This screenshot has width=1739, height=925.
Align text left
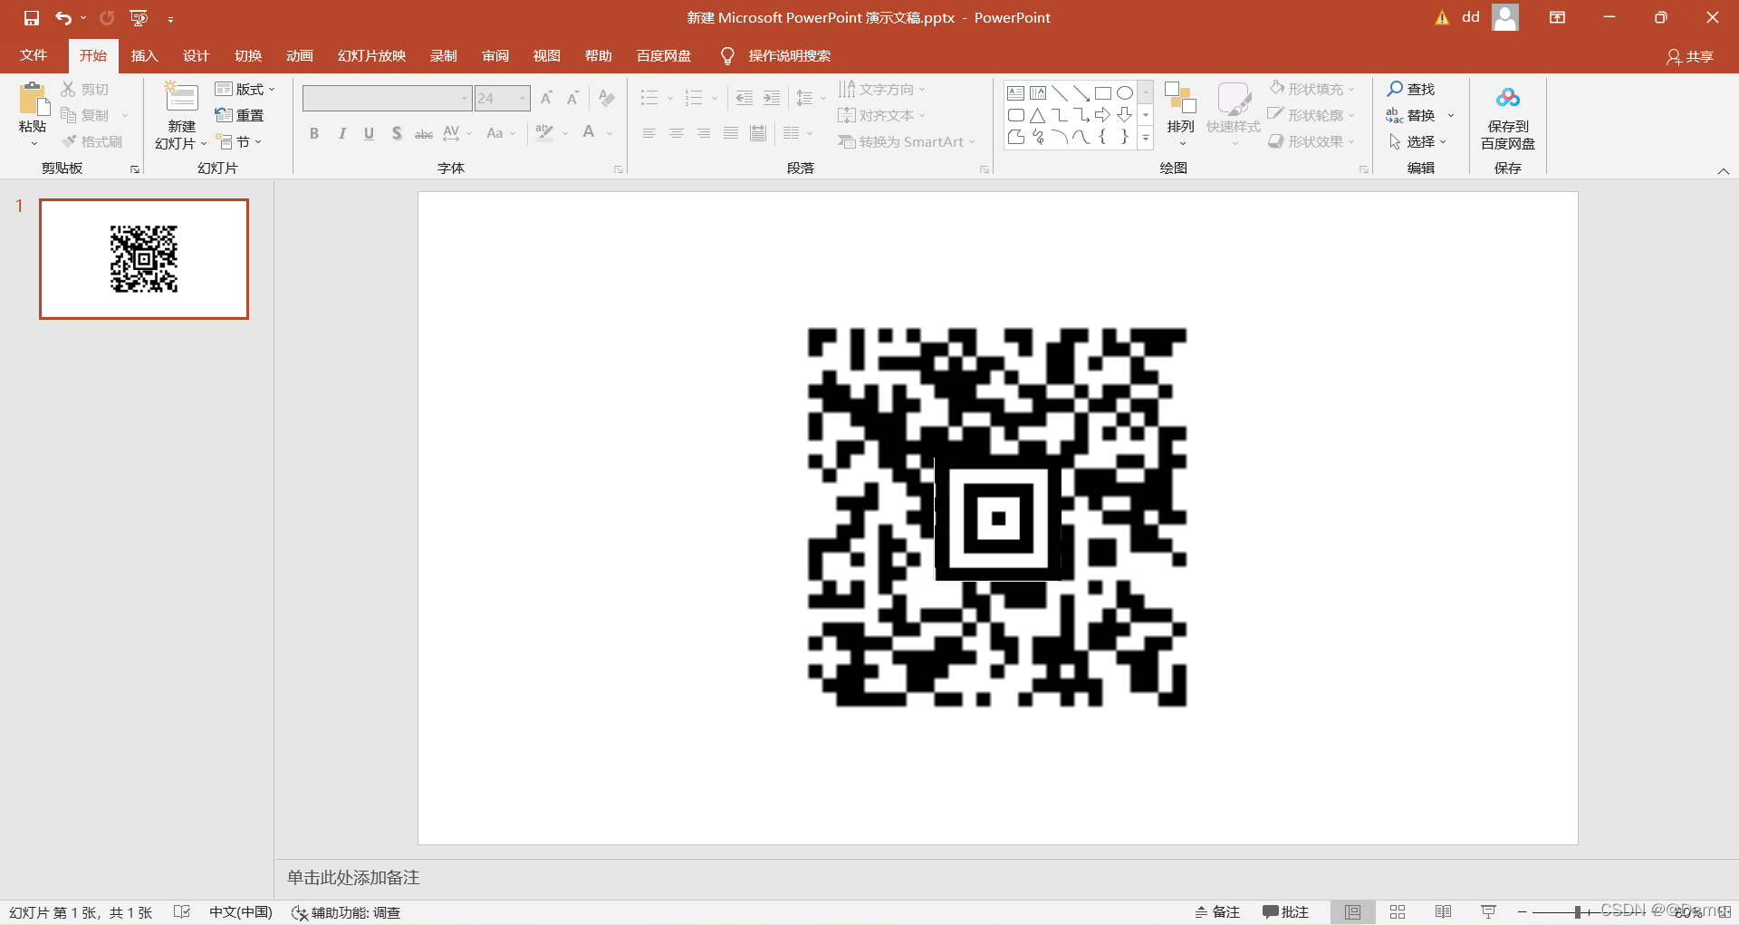(649, 133)
